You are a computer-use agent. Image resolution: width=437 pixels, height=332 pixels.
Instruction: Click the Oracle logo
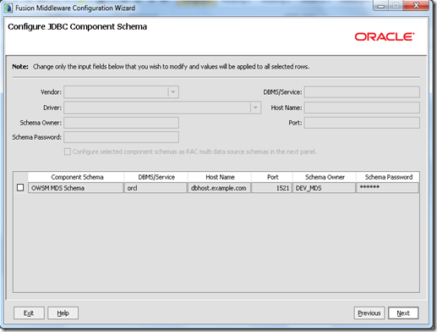tap(385, 36)
